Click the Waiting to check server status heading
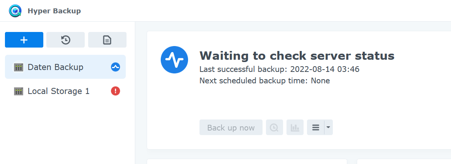 click(x=297, y=56)
